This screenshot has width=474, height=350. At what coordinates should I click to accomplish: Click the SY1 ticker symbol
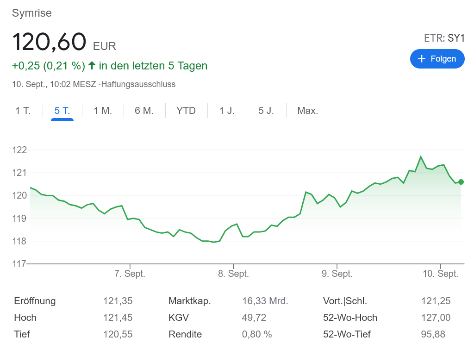pyautogui.click(x=456, y=38)
